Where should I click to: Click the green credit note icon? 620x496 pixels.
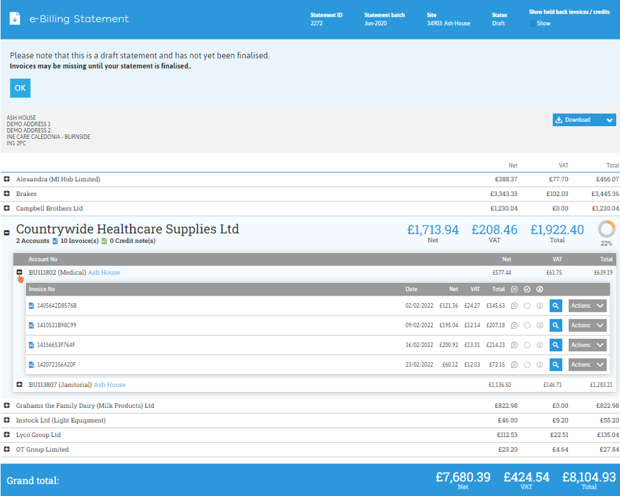pos(105,241)
